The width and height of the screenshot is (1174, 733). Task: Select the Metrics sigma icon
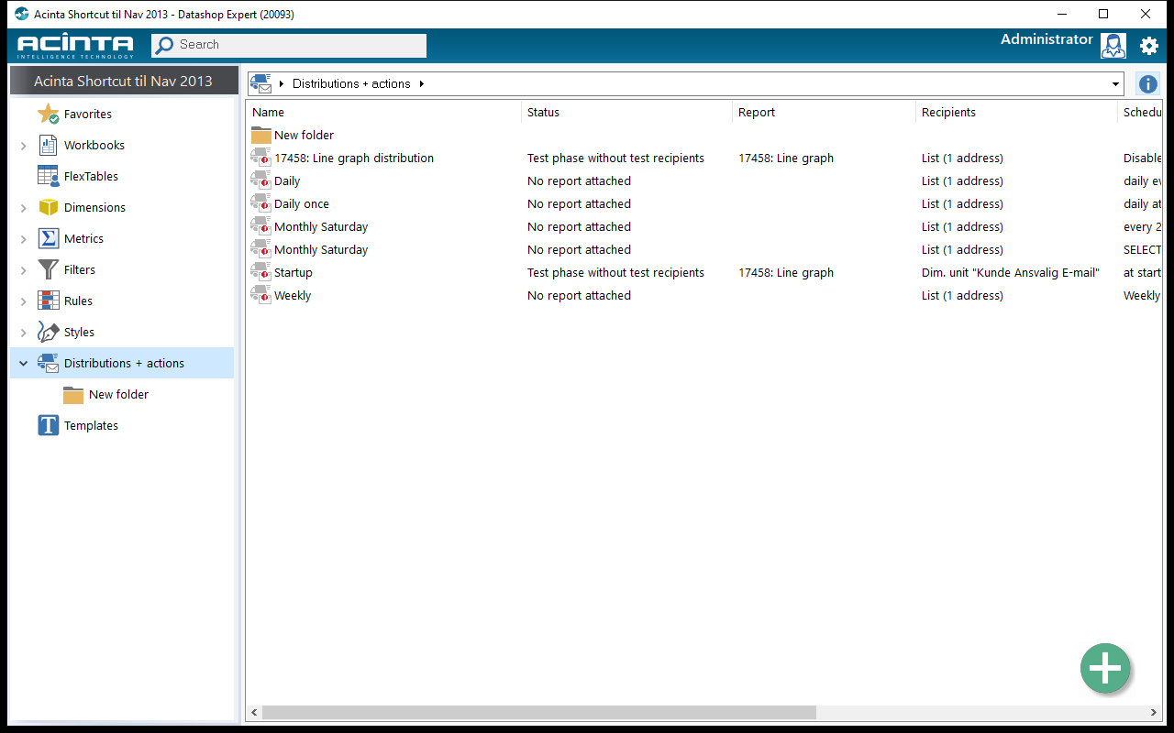point(48,239)
